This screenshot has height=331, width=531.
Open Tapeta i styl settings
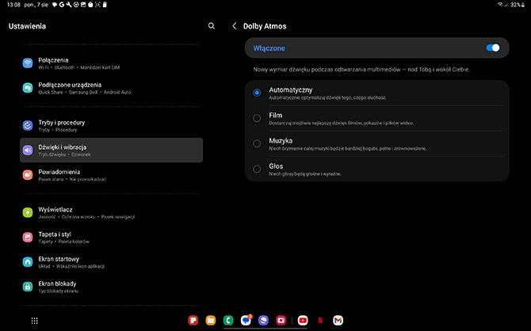click(111, 238)
